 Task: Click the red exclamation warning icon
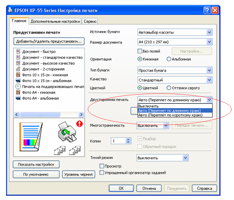[x=79, y=124]
